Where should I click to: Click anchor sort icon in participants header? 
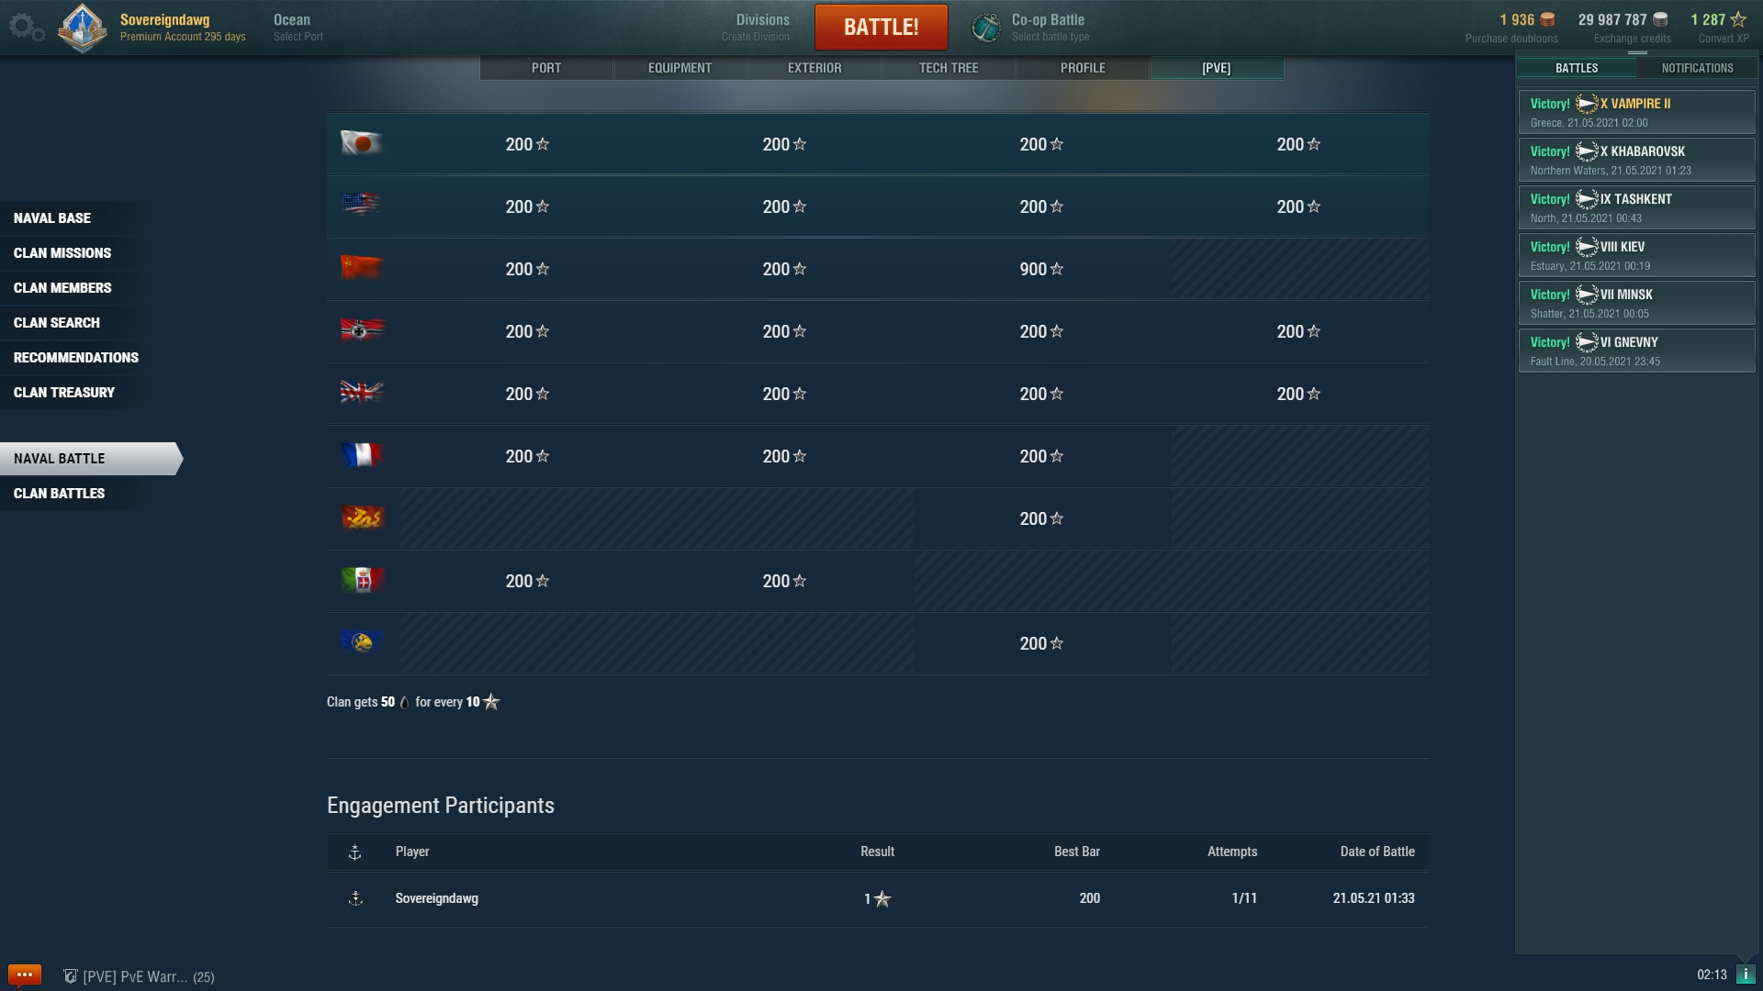click(x=355, y=852)
